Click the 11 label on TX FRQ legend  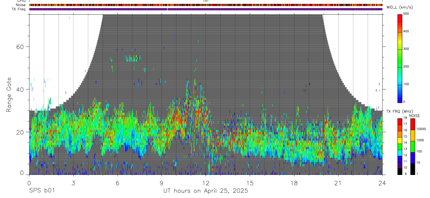pyautogui.click(x=405, y=161)
